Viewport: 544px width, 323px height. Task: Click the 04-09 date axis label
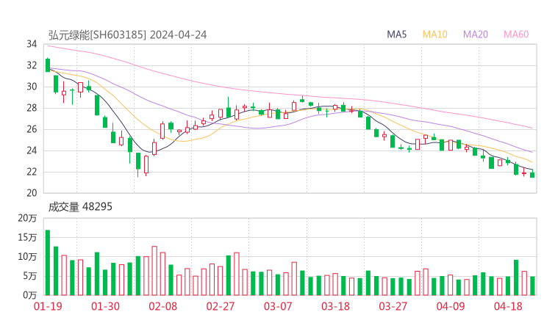[x=451, y=306]
